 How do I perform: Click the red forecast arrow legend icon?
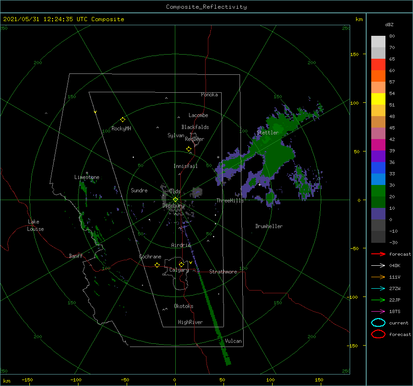(x=378, y=254)
